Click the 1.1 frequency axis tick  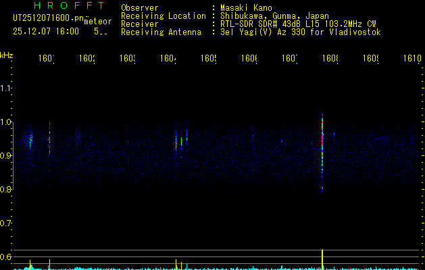[x=7, y=88]
